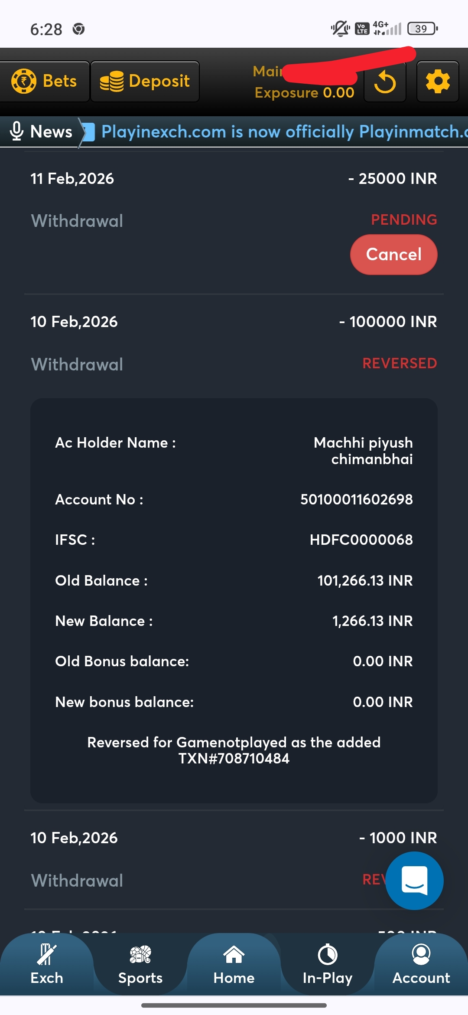Viewport: 468px width, 1015px height.
Task: Tap the battery indicator in status bar
Action: click(422, 29)
